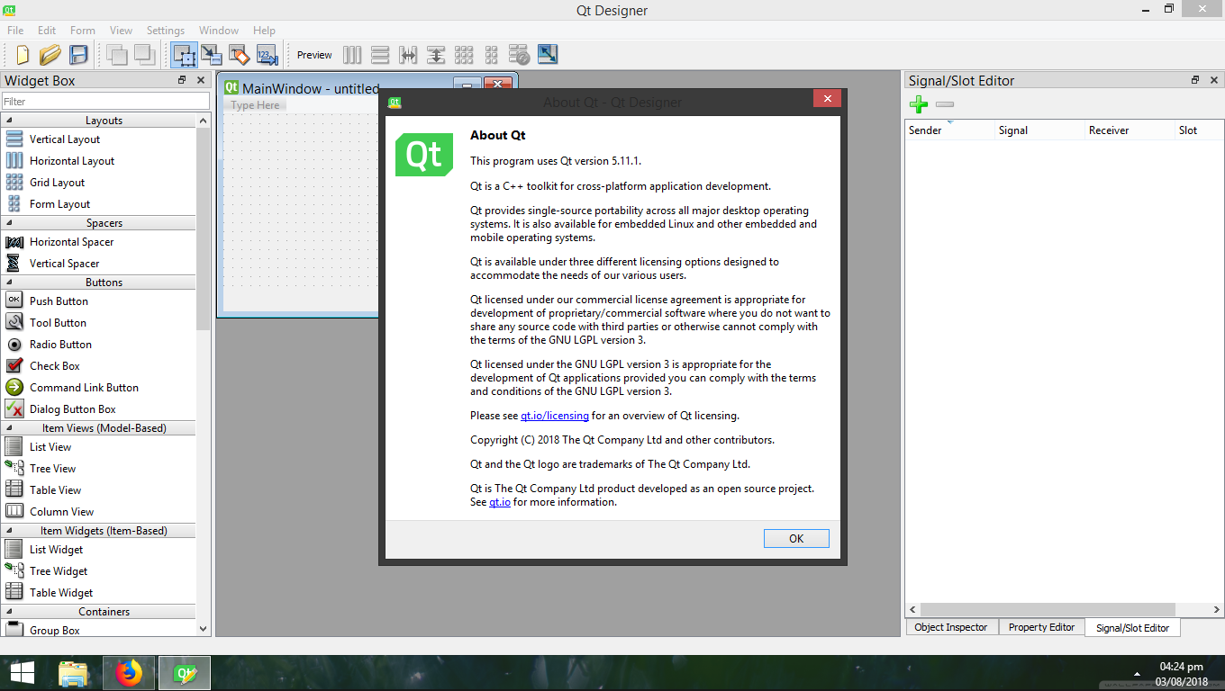1225x691 pixels.
Task: Click Lay Out in a Form Layout icon
Action: [491, 55]
